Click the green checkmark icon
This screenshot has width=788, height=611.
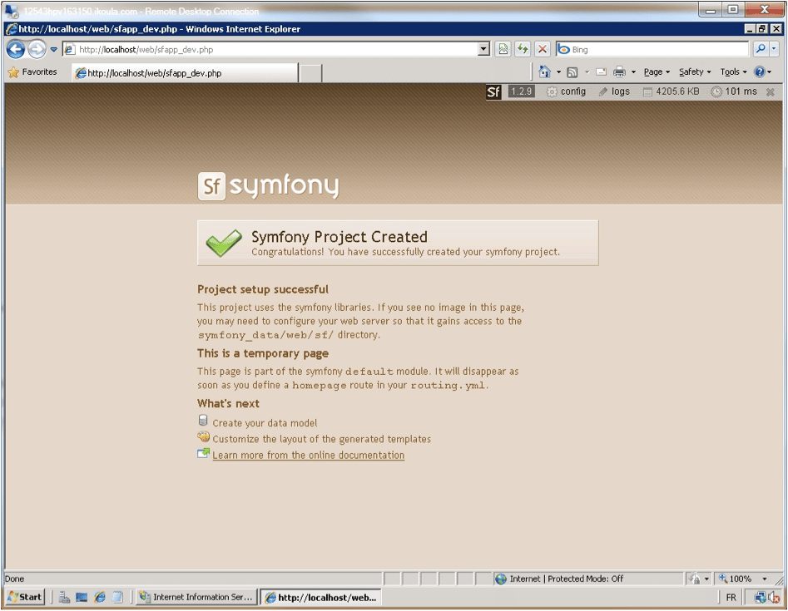pos(224,243)
